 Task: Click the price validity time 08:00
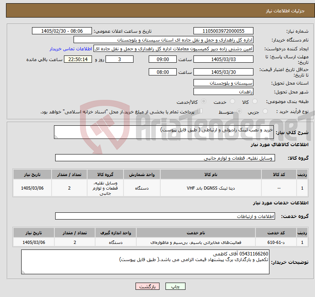(x=163, y=72)
